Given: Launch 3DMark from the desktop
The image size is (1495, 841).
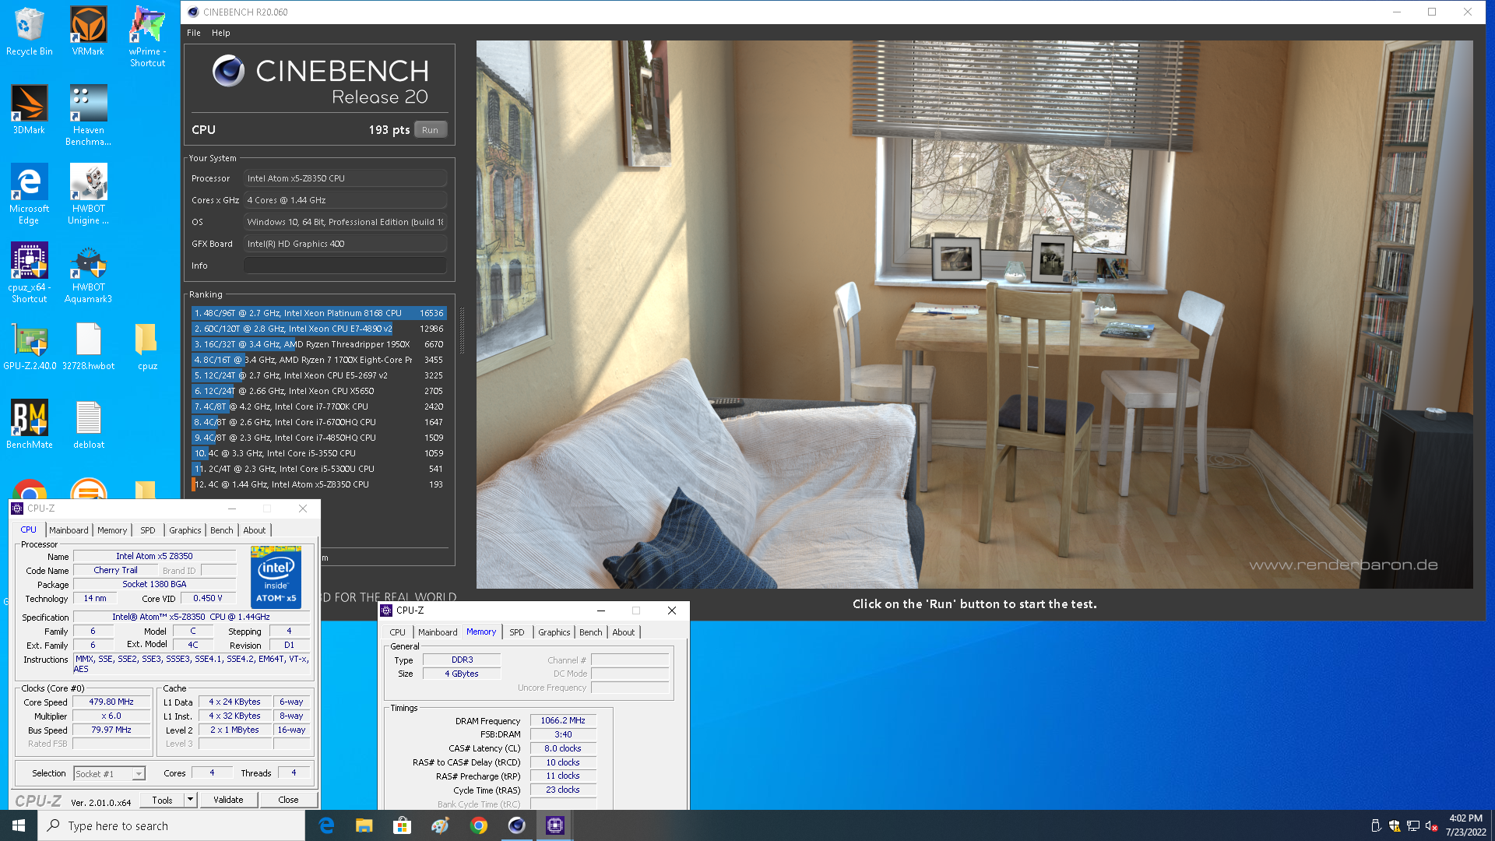Looking at the screenshot, I should [29, 110].
